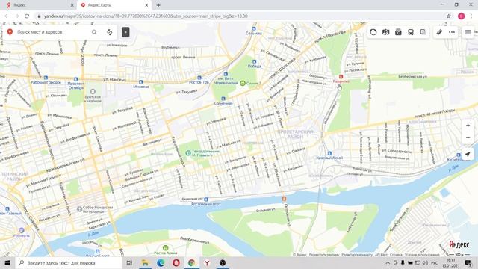Click the my location arrow button

point(468,155)
